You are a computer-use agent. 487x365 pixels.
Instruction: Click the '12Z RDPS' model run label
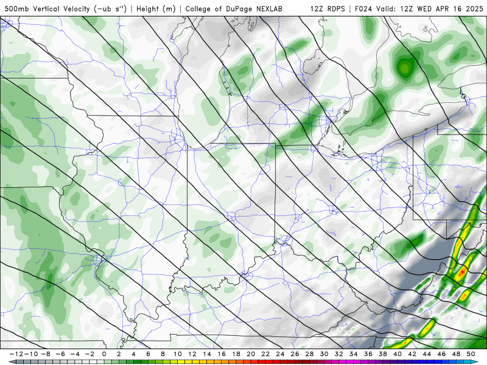coord(328,9)
